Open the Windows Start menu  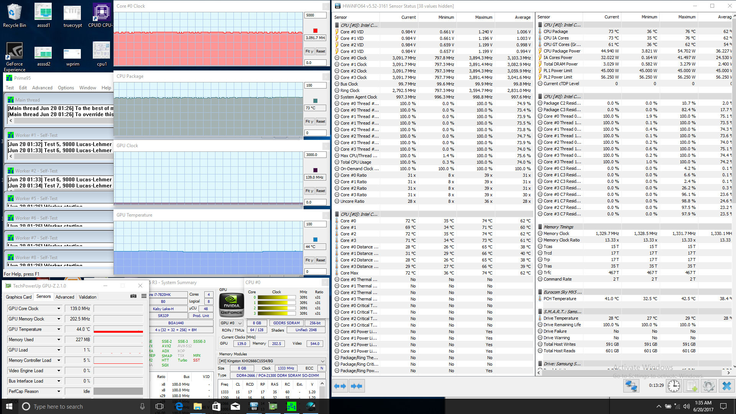[x=9, y=406]
